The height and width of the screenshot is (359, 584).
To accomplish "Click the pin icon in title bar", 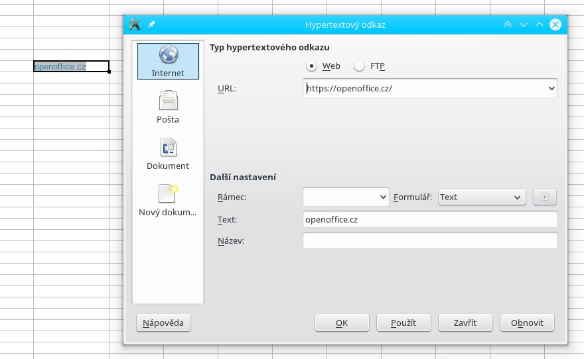I will coord(151,25).
